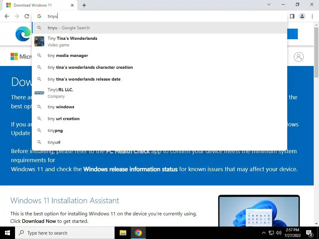Image resolution: width=319 pixels, height=239 pixels.
Task: Click the scrollbar down arrow
Action: 316,224
